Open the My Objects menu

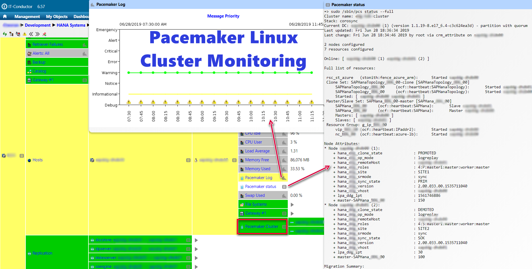tap(57, 17)
